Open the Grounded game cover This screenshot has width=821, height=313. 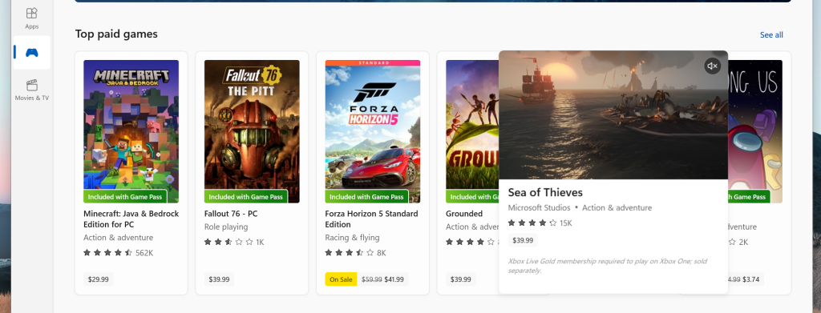click(472, 131)
